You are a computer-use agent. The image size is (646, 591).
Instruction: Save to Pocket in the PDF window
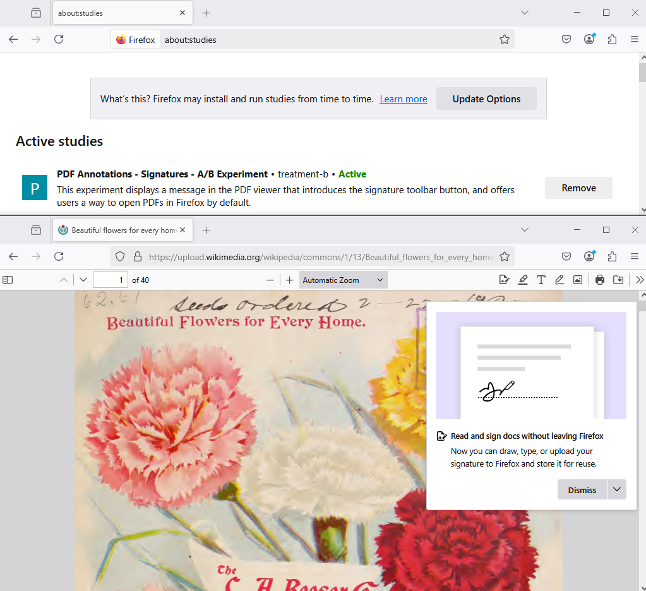pyautogui.click(x=566, y=256)
